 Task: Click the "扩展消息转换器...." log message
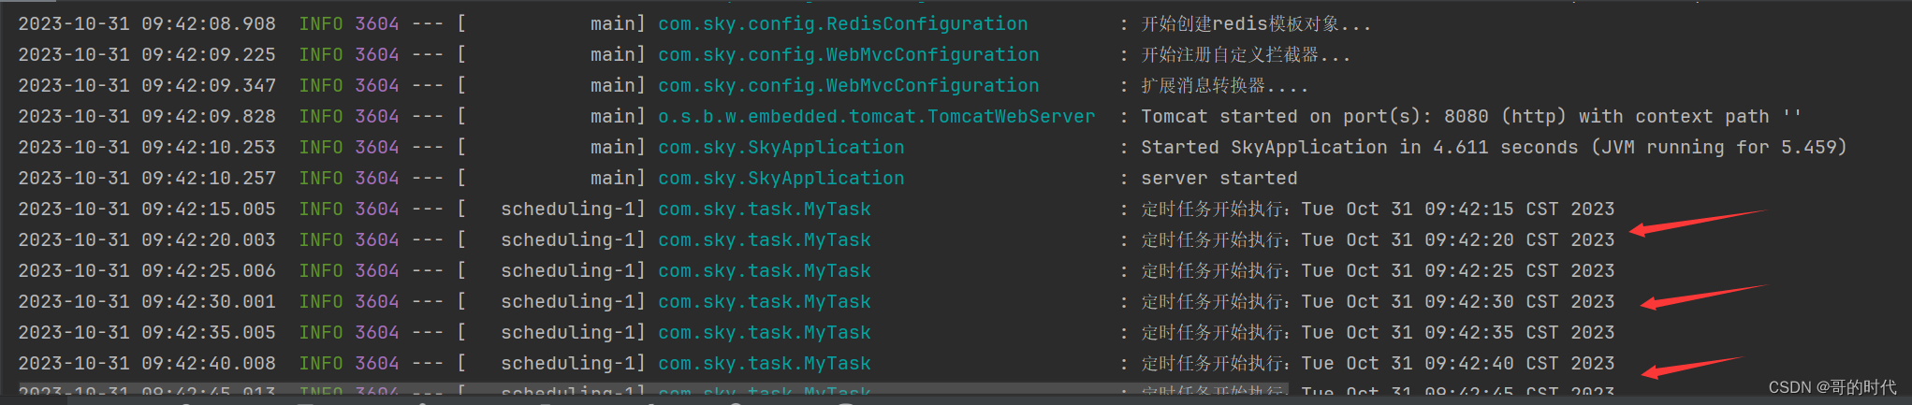[1223, 86]
